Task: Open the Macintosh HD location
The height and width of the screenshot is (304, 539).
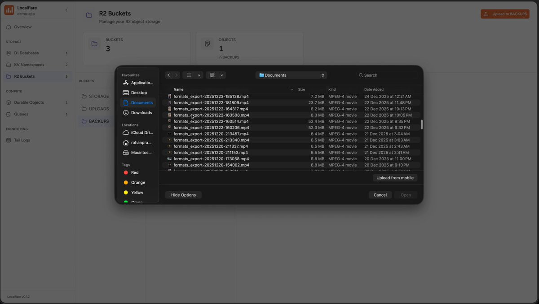Action: 138,152
